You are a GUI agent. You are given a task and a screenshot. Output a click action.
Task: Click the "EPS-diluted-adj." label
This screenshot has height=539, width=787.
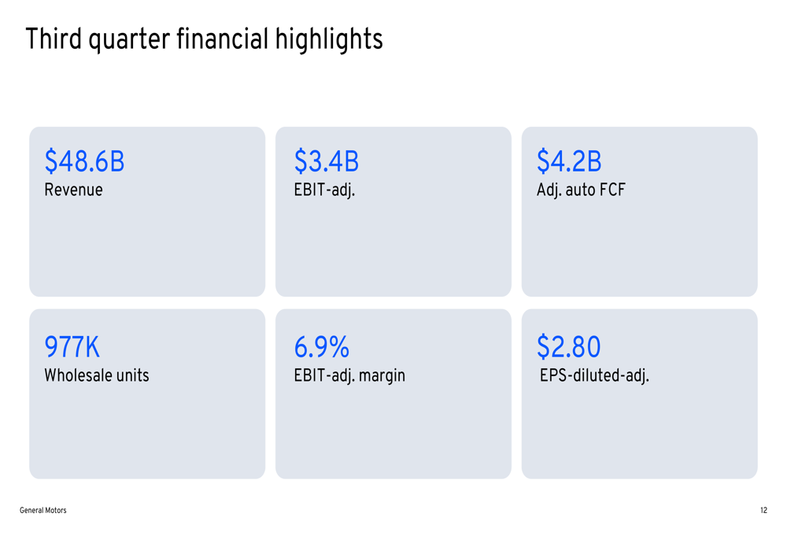point(594,375)
